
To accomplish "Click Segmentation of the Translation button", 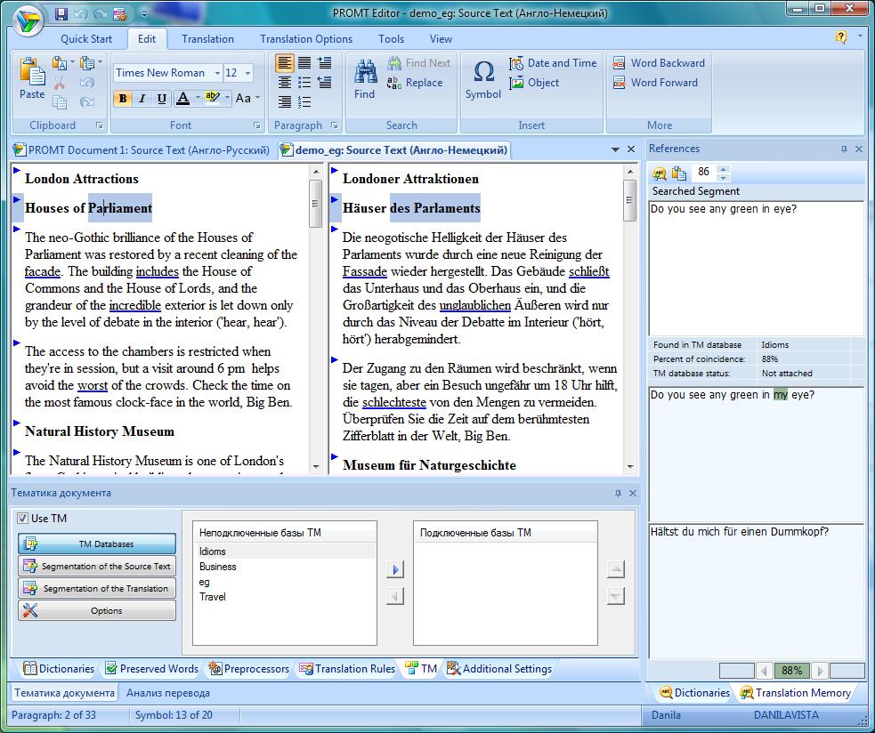I will (x=97, y=589).
